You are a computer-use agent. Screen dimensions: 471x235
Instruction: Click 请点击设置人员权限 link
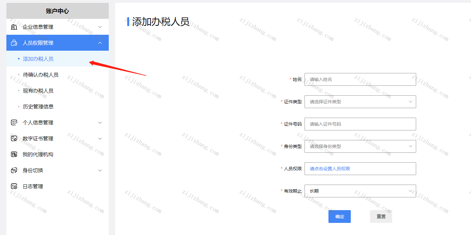(330, 169)
